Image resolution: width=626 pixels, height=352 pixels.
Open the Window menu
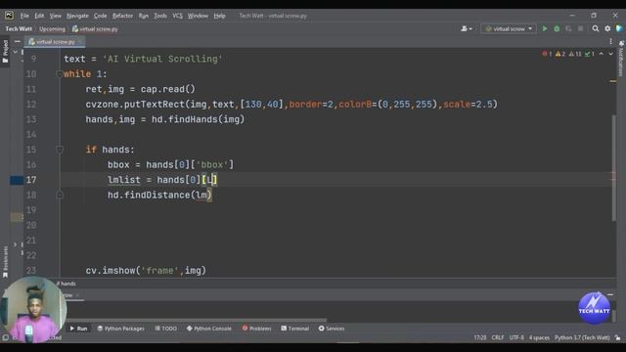click(x=198, y=16)
